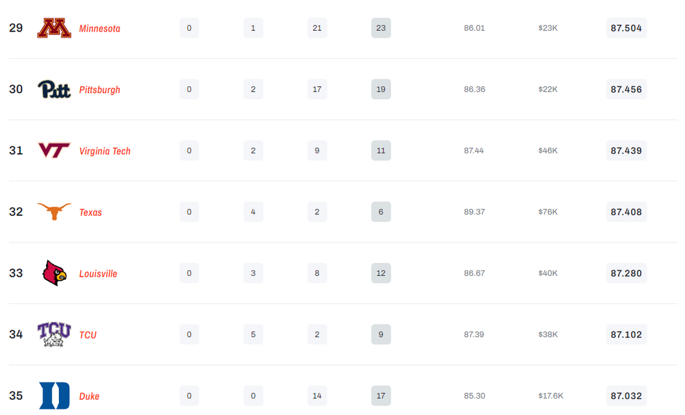The height and width of the screenshot is (415, 685).
Task: Click Duke's 85.30 average rating
Action: [x=475, y=396]
